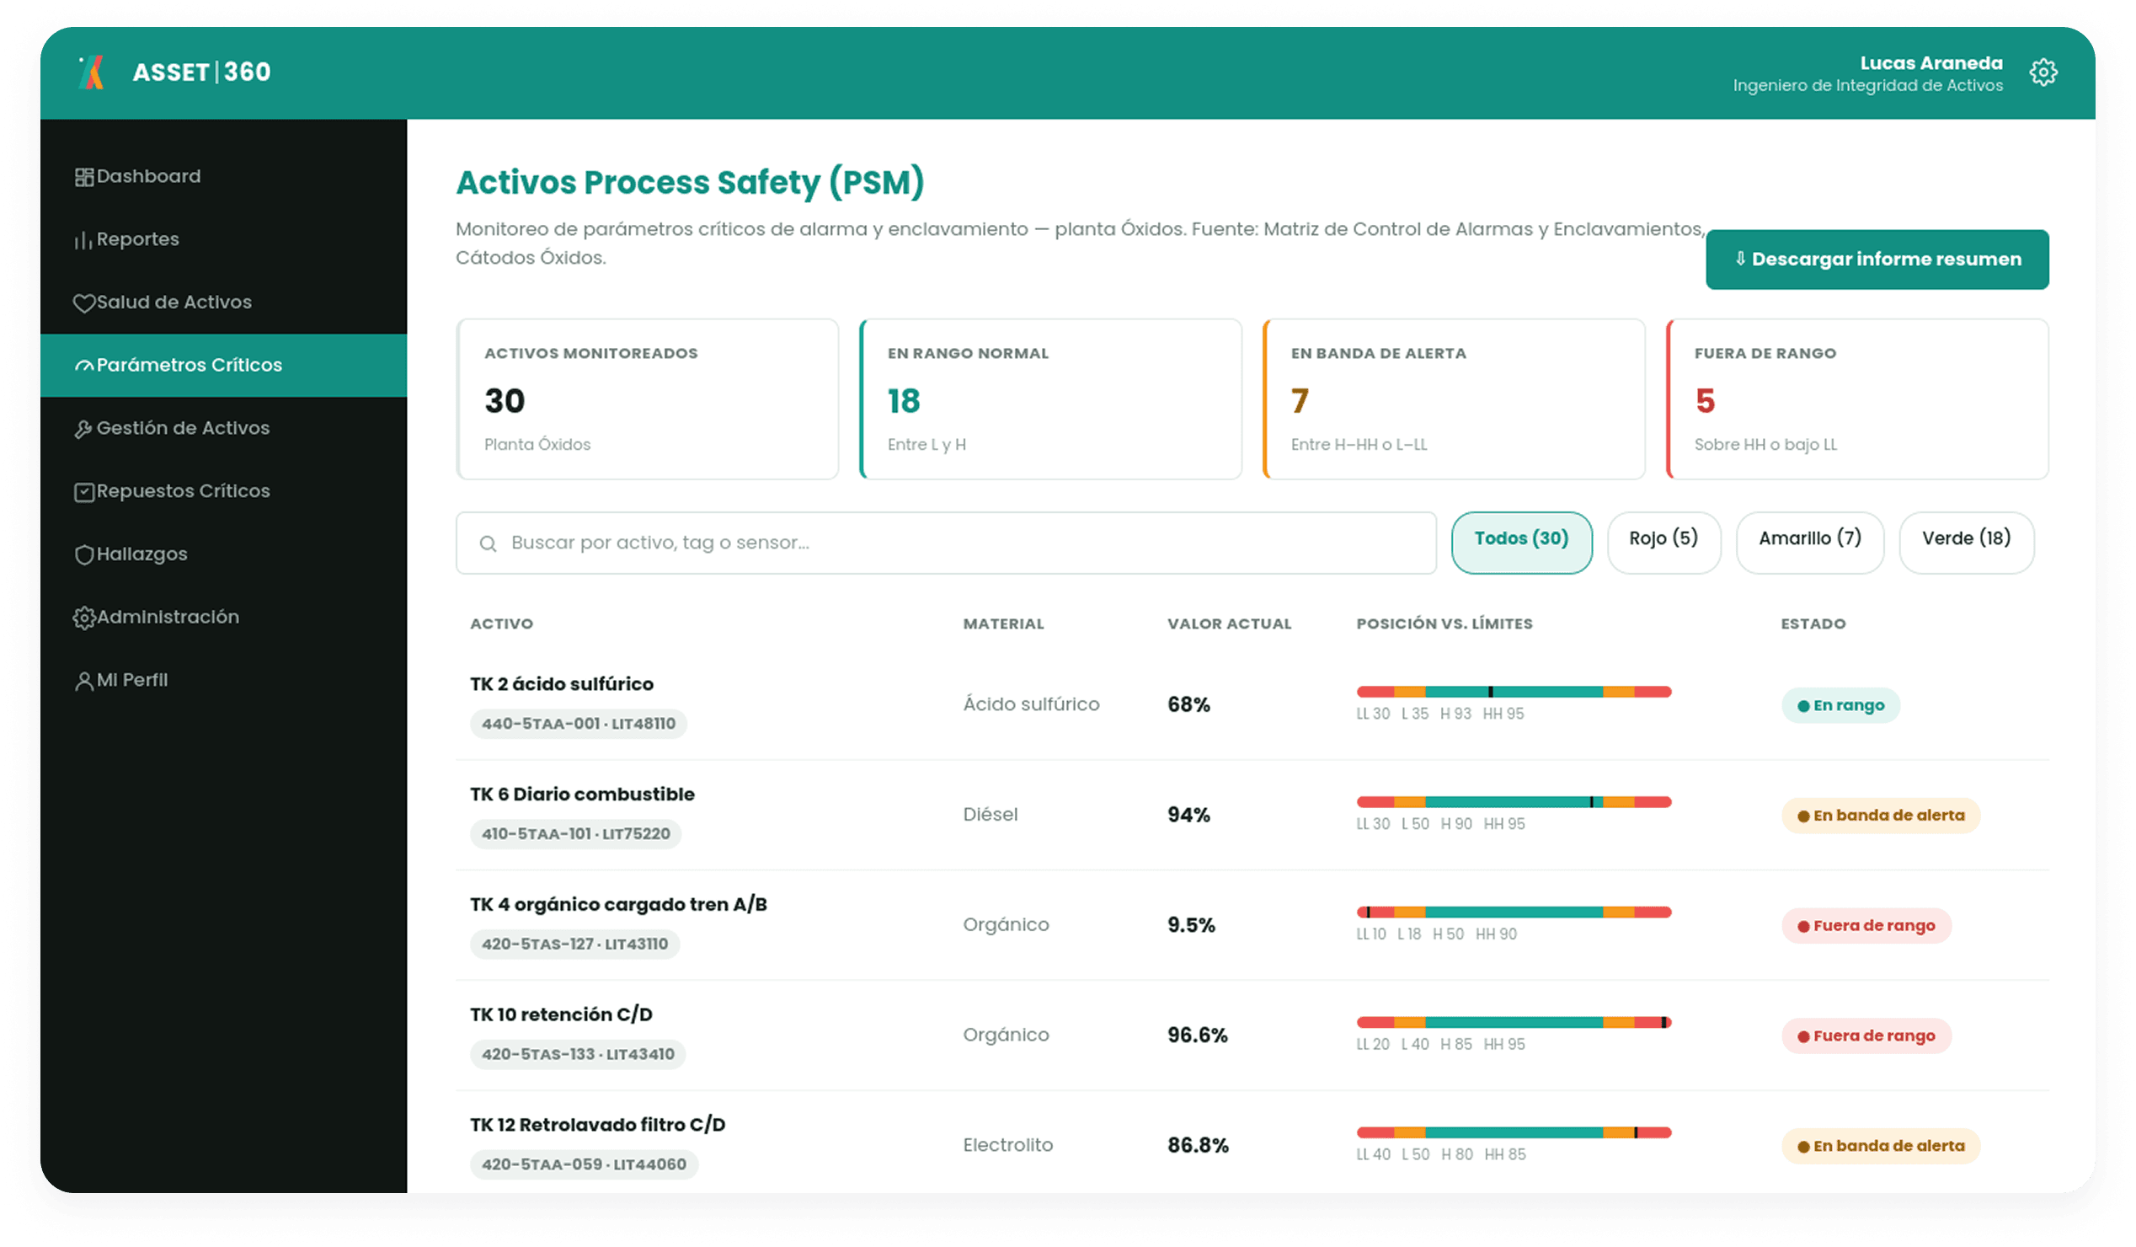Click tag 420-5TAS-127 · LIT43110

coord(574,945)
